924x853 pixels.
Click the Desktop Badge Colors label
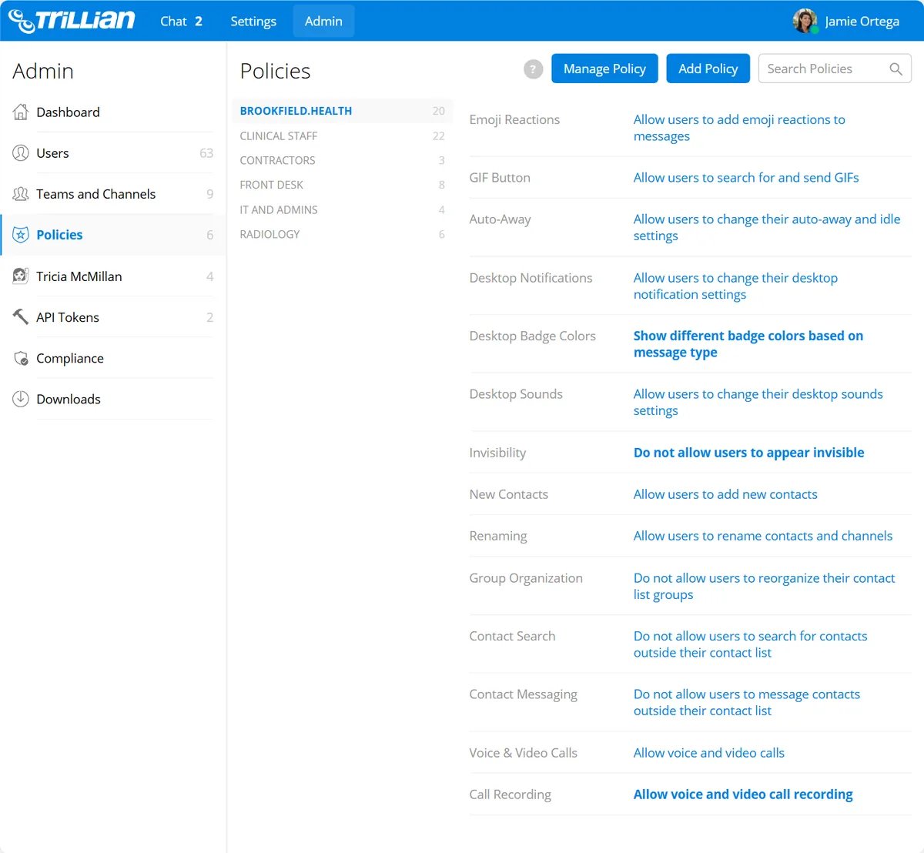tap(532, 336)
